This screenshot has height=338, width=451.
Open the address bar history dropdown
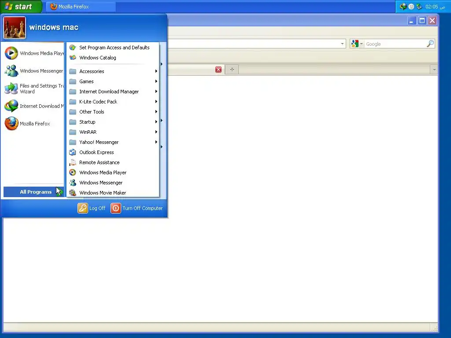tap(342, 44)
